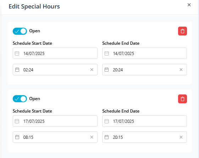Click calendar icon in first Schedule Start Date

[17, 53]
